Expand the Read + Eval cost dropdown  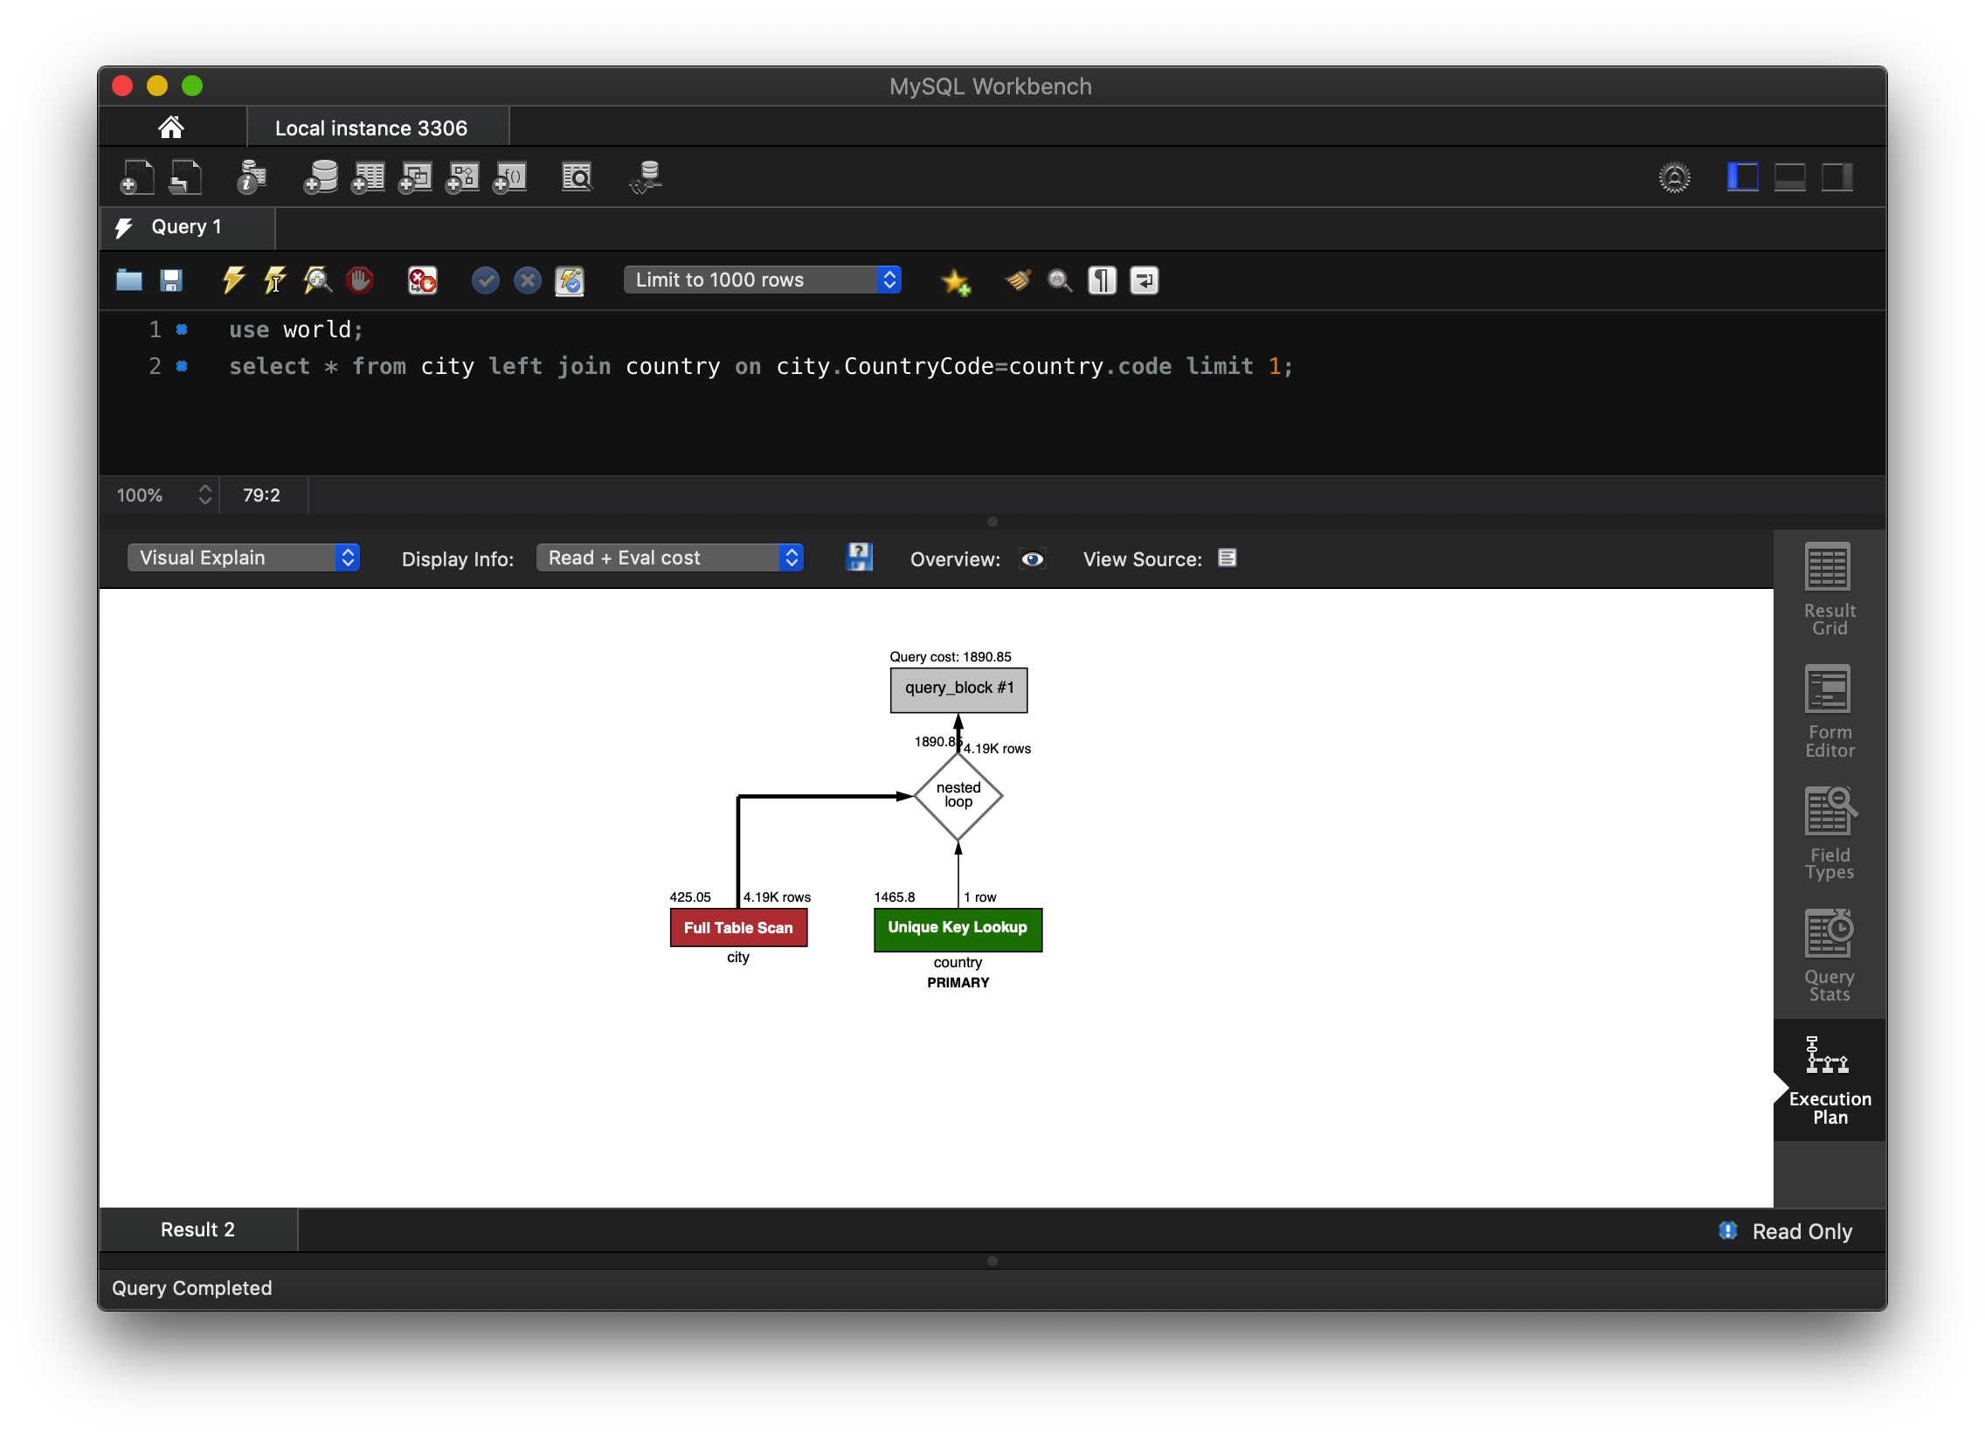[x=669, y=557]
